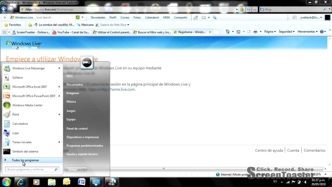
Task: Open the Action Center flag icon
Action: [293, 182]
